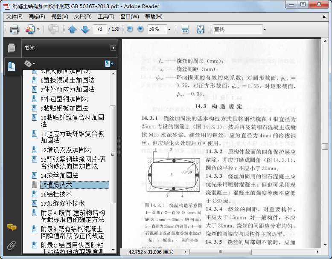This screenshot has width=332, height=259.
Task: Show the page thumbnails panel icon
Action: pos(12,48)
